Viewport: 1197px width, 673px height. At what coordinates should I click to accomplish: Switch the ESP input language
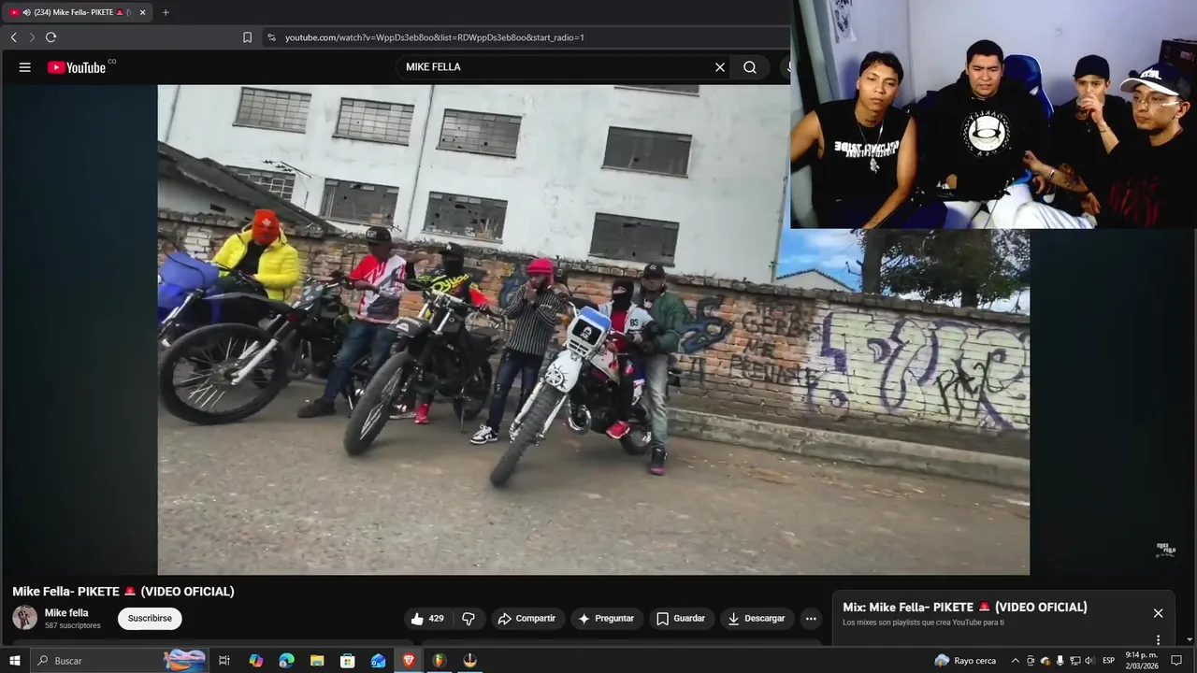[x=1108, y=661]
